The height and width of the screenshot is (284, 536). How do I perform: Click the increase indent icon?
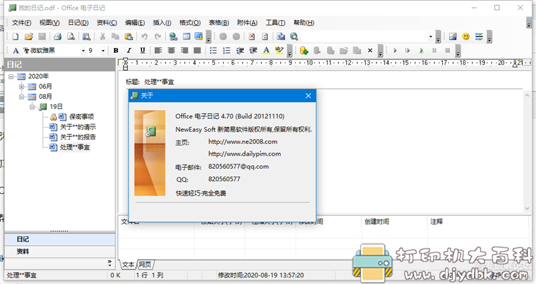(253, 51)
